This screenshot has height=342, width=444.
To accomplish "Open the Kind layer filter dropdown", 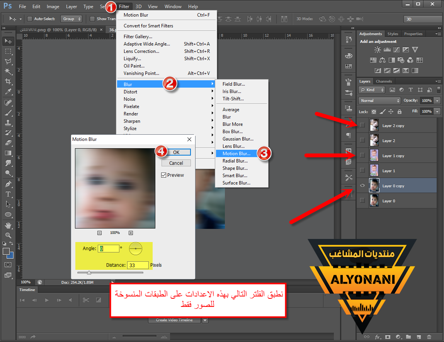I will pyautogui.click(x=372, y=90).
